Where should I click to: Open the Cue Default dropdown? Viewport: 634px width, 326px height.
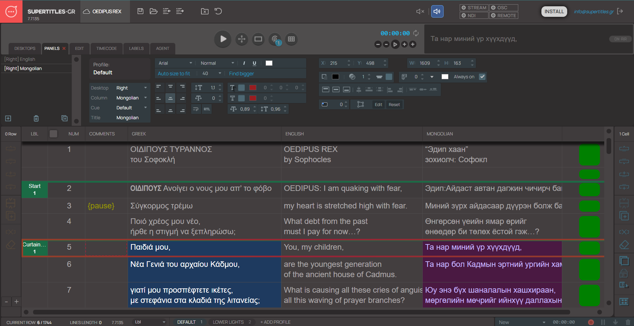pyautogui.click(x=132, y=108)
